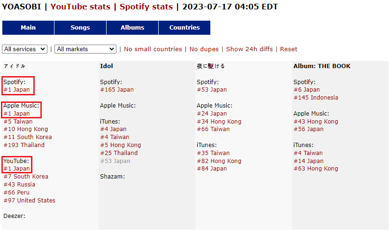The height and width of the screenshot is (233, 392).
Task: Click #165 Japan under Idol Spotify
Action: coord(117,90)
